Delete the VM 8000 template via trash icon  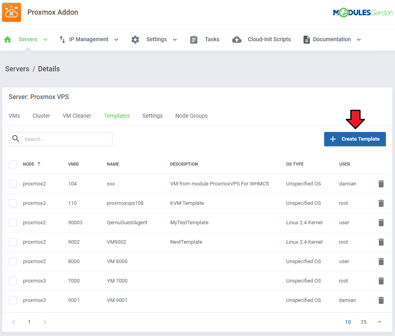381,262
